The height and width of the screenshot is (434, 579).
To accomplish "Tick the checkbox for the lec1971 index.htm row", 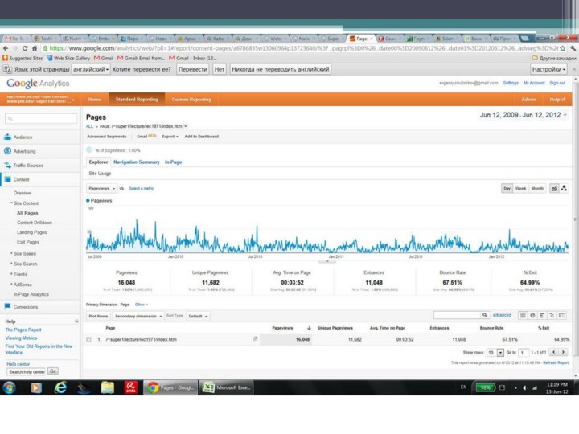I will click(x=89, y=340).
